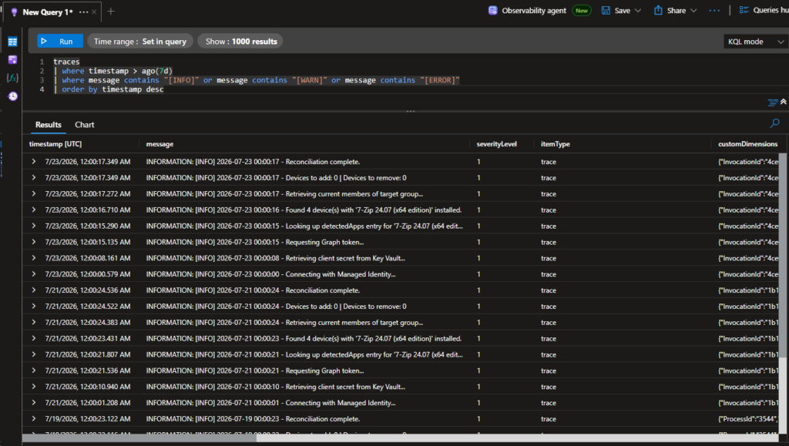Close the New Query 1 tab

94,12
